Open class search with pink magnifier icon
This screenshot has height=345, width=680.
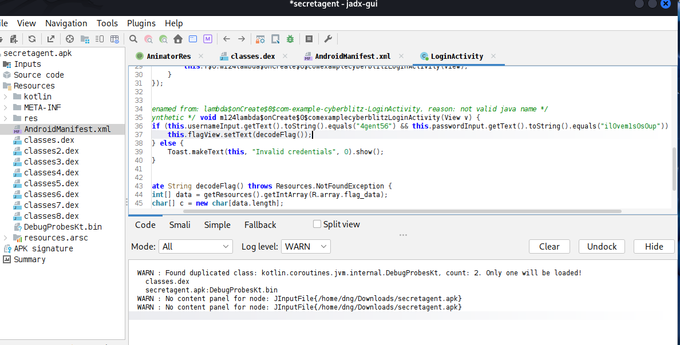tap(148, 39)
